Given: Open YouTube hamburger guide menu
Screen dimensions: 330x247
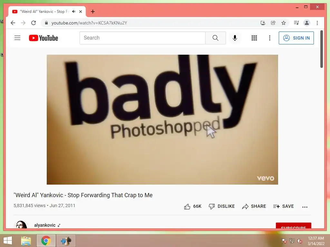Looking at the screenshot, I should pos(17,38).
